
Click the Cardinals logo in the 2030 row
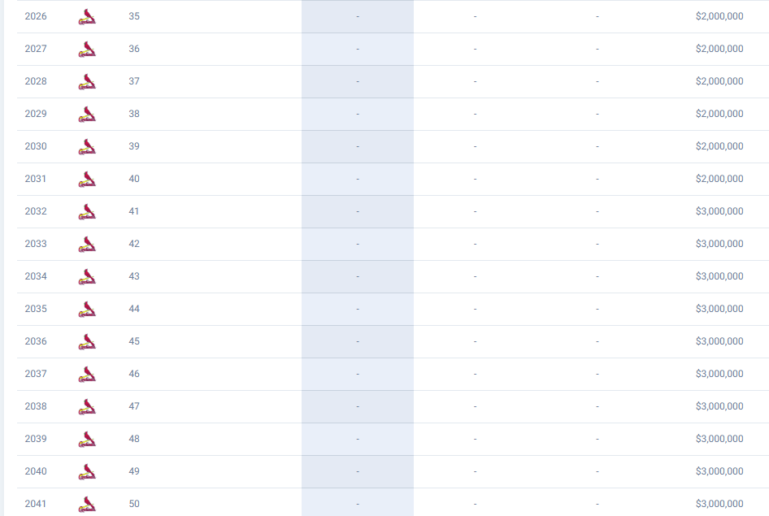point(87,146)
